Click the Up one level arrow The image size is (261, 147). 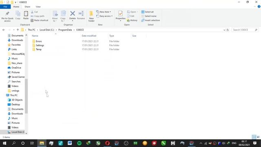(18, 30)
